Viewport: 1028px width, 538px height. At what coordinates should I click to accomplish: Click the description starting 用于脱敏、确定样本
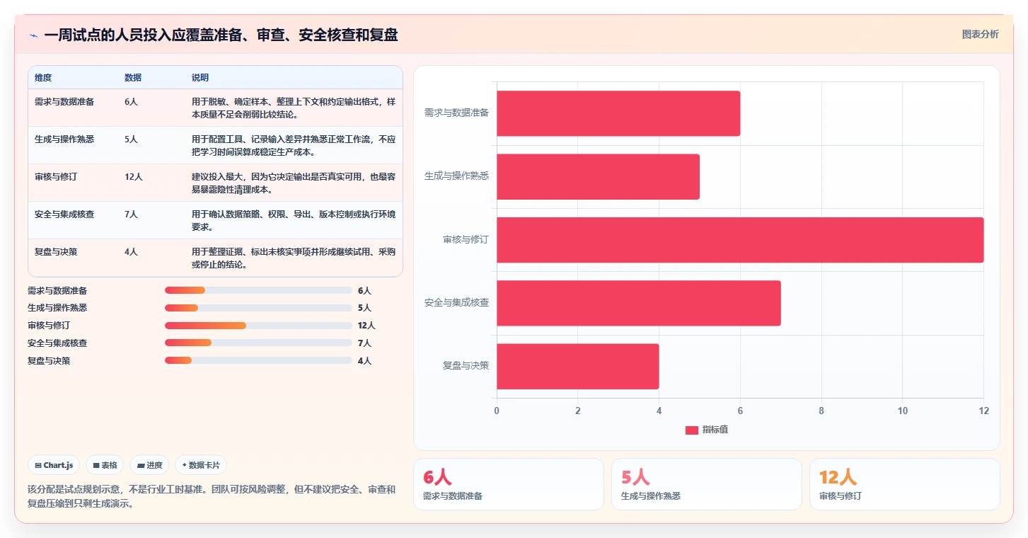click(294, 108)
